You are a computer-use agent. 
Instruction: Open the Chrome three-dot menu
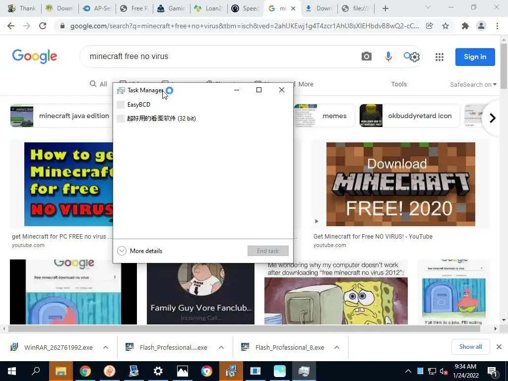click(497, 26)
